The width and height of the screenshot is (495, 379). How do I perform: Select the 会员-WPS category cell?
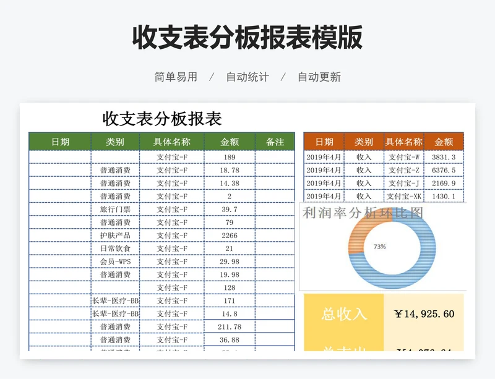[x=115, y=262]
